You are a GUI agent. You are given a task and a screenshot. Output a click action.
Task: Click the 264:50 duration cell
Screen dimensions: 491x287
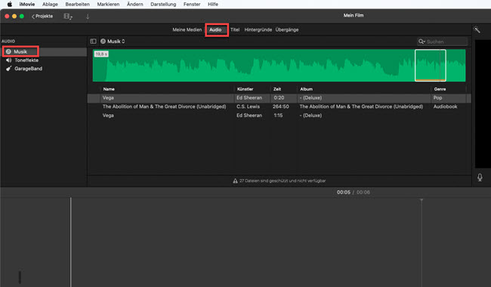pyautogui.click(x=280, y=106)
